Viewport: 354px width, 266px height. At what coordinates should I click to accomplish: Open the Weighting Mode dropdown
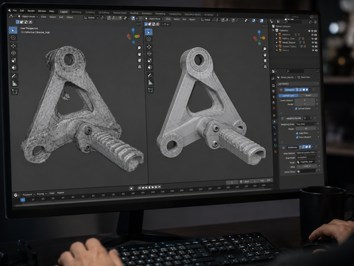[306, 124]
